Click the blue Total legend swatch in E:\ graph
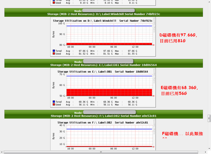Screen dimensions: 211x154 (54, 102)
